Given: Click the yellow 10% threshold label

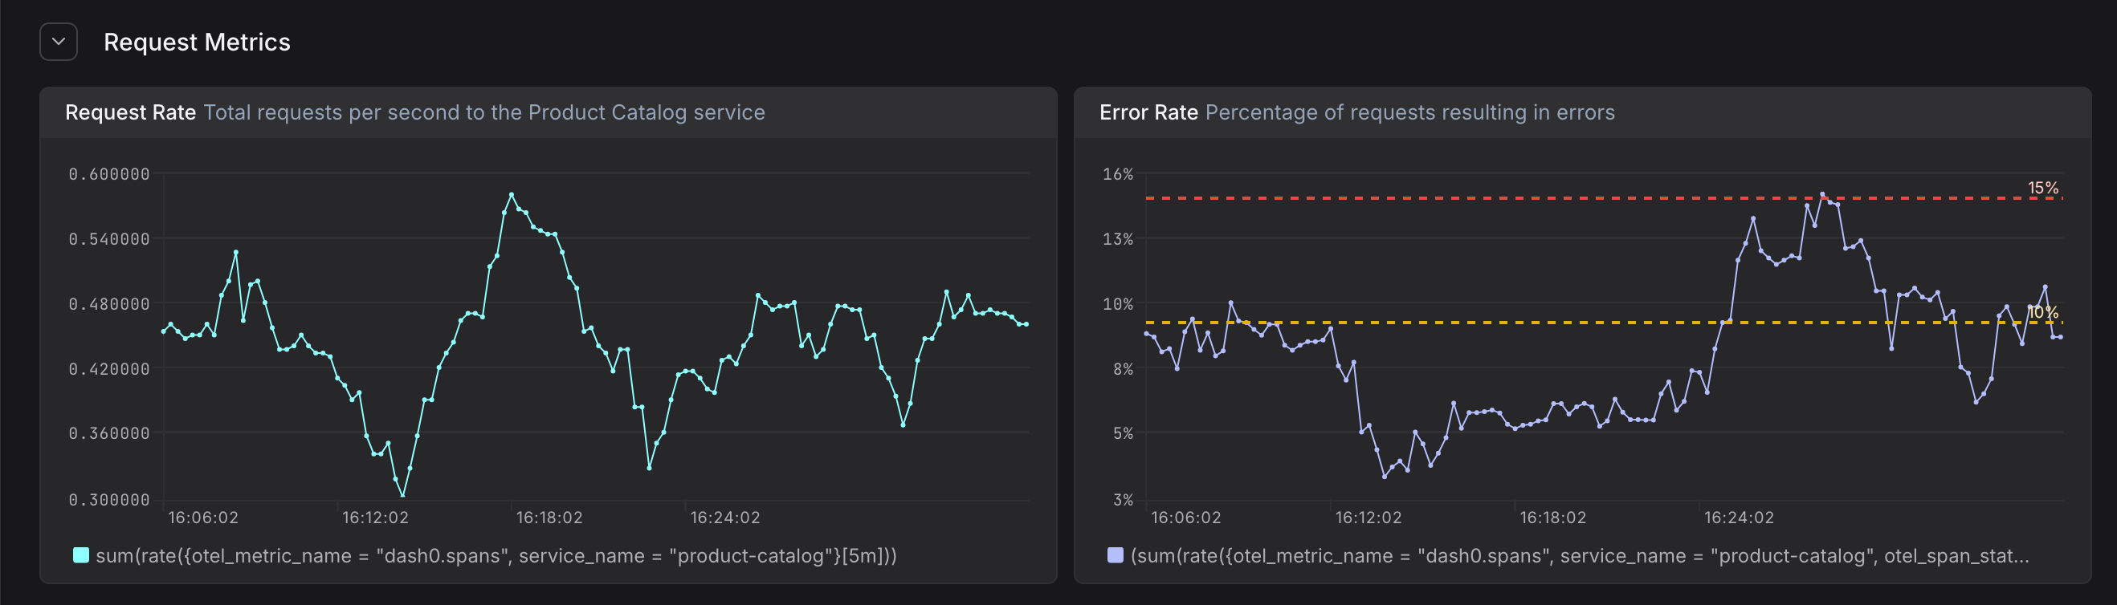Looking at the screenshot, I should pyautogui.click(x=2042, y=312).
